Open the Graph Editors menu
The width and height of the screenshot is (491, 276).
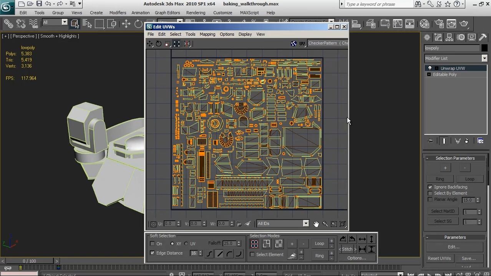tap(167, 13)
